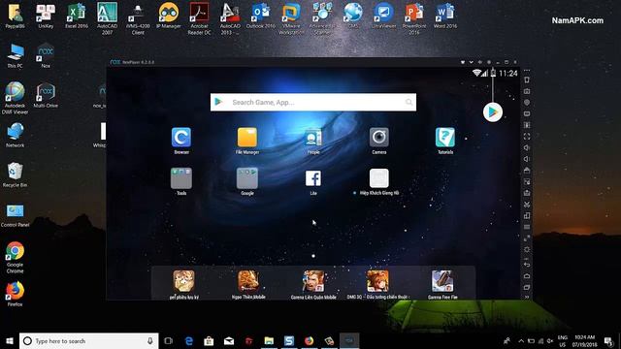Click Nox sidebar fullscreen icon
Viewport: 621px width, 349px height.
pyautogui.click(x=527, y=137)
